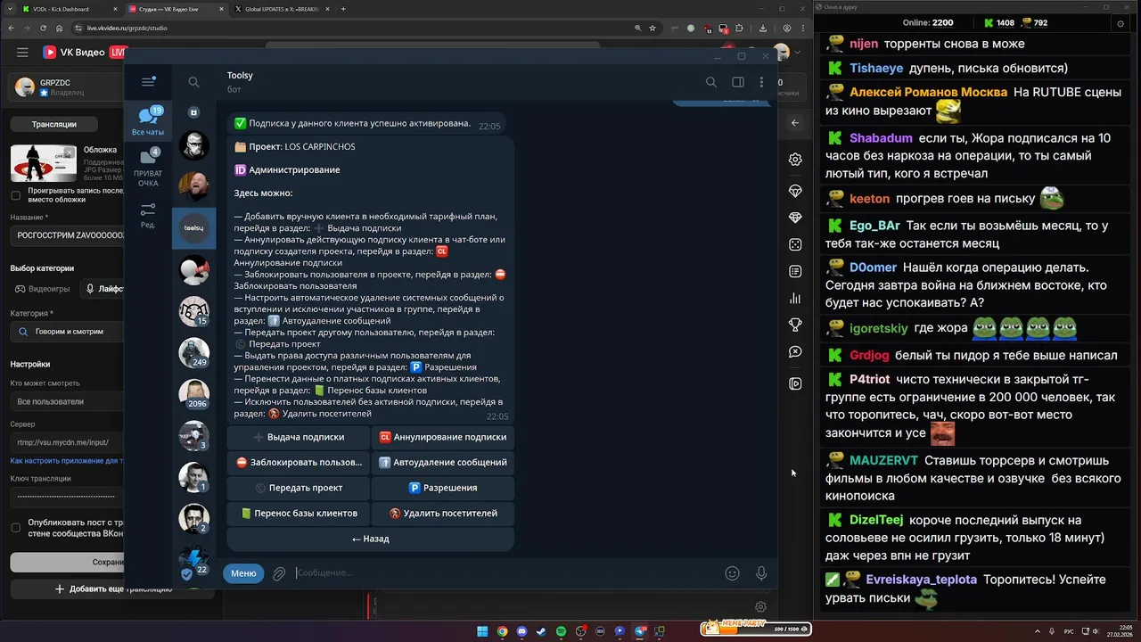Image resolution: width=1141 pixels, height=642 pixels.
Task: Toggle "Проигрывать запись" checkbox
Action: (x=15, y=195)
